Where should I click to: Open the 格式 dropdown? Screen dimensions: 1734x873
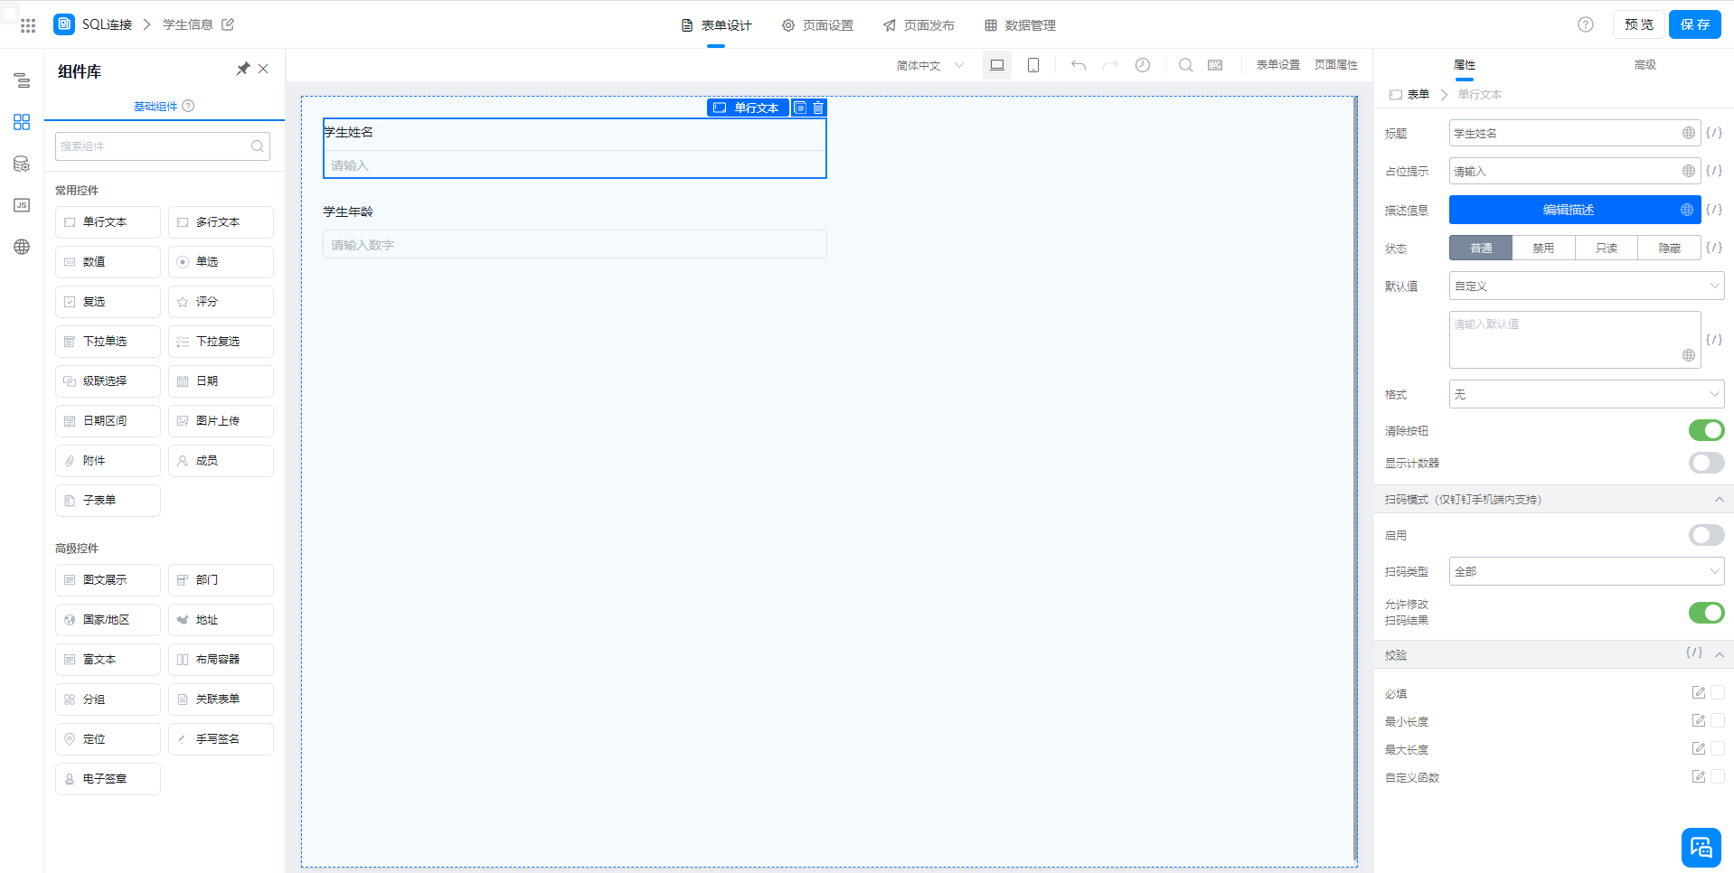[1586, 394]
